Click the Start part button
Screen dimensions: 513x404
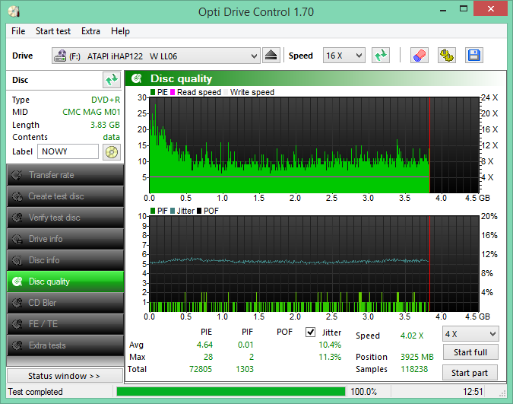pyautogui.click(x=470, y=373)
